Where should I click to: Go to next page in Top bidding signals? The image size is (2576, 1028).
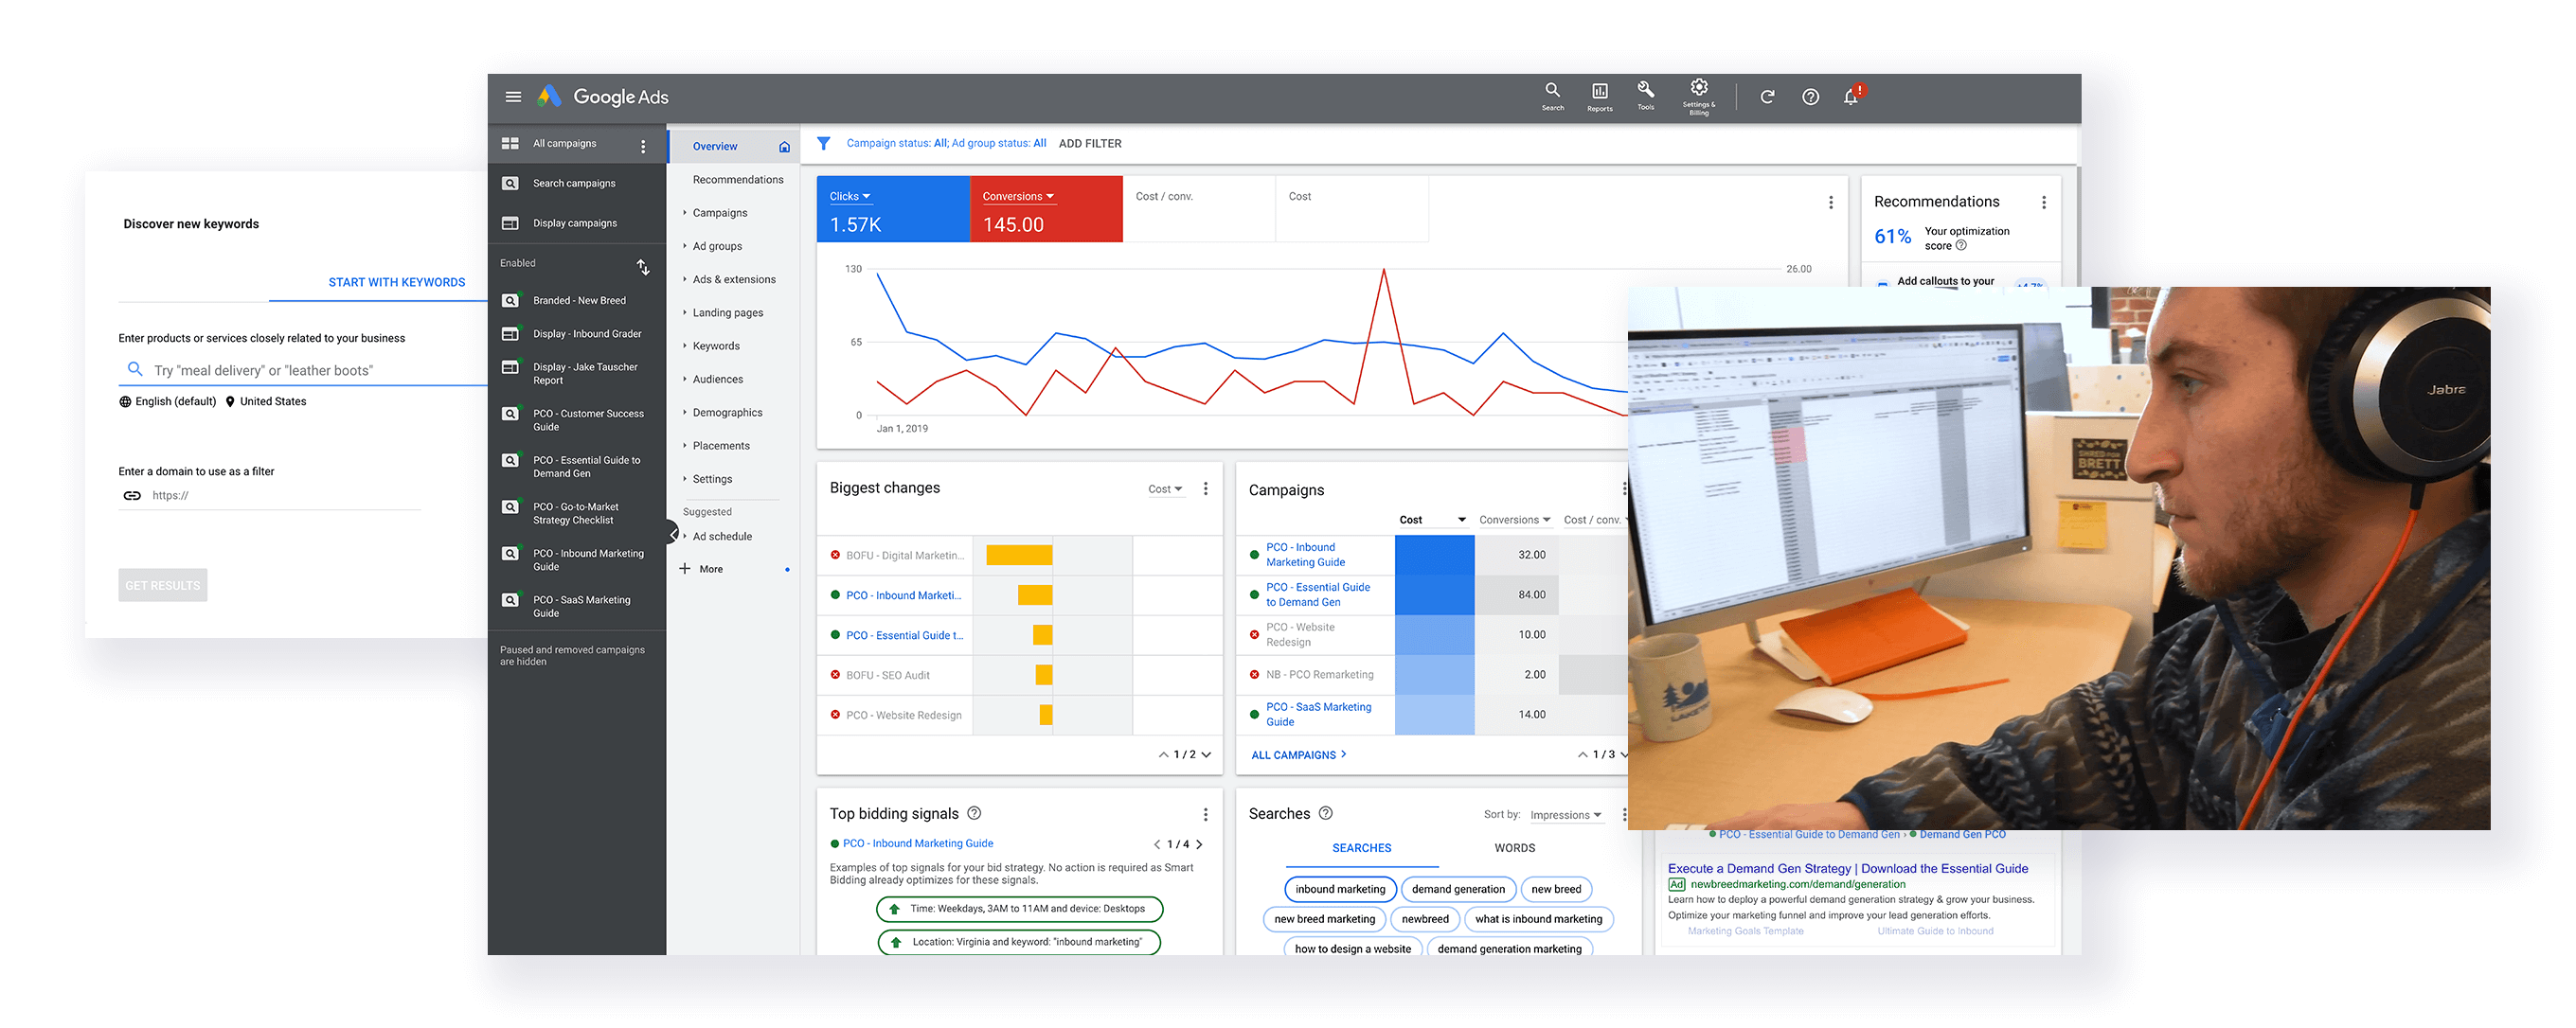1199,844
